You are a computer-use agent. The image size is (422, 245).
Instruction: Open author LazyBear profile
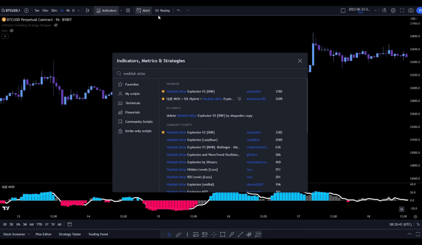pos(253,140)
